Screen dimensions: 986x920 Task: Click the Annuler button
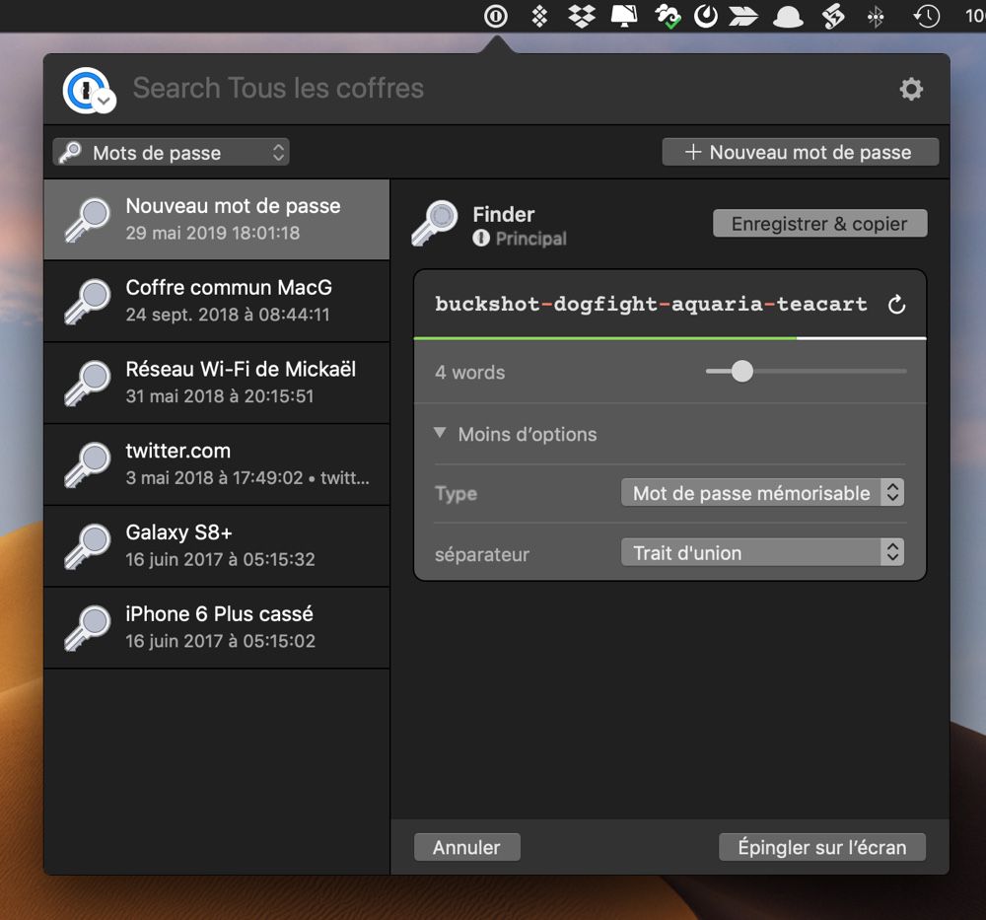pos(466,847)
